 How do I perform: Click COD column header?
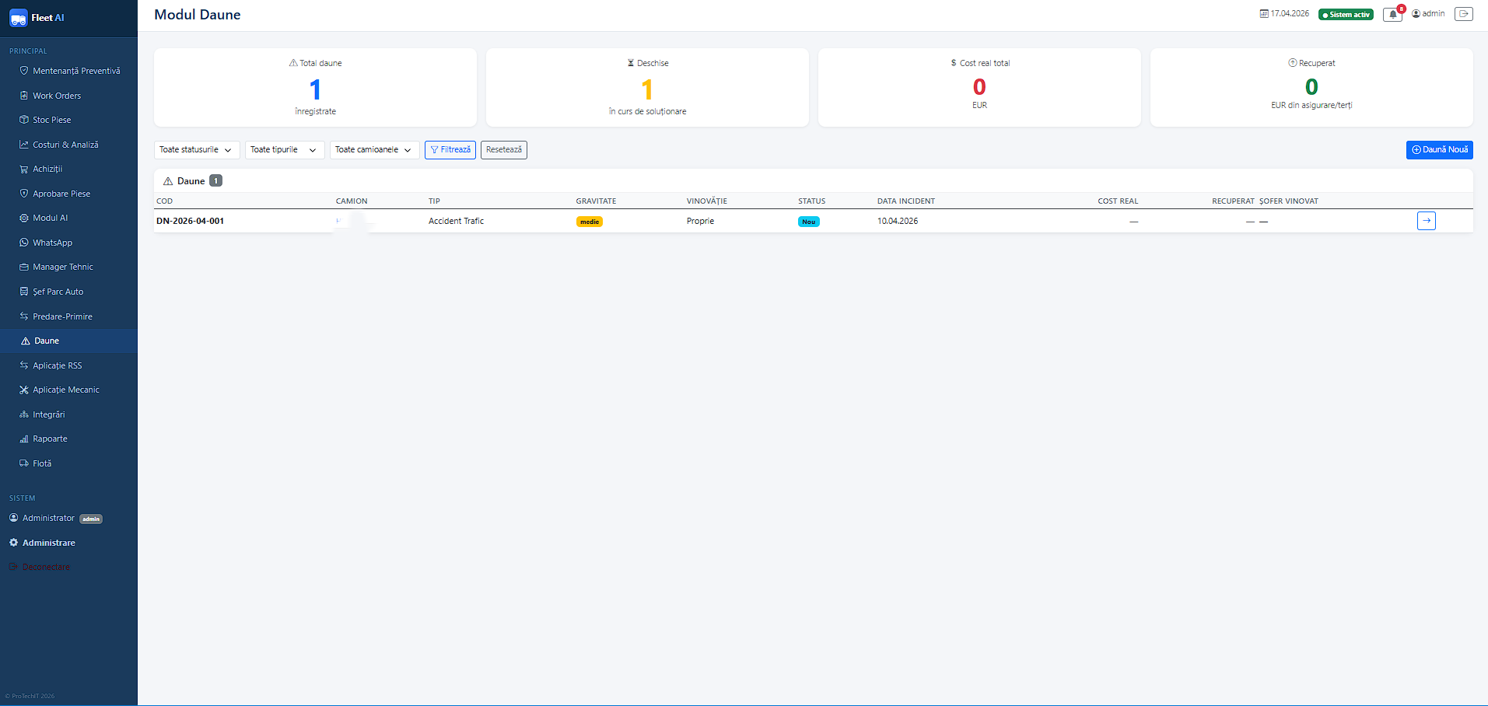(164, 201)
